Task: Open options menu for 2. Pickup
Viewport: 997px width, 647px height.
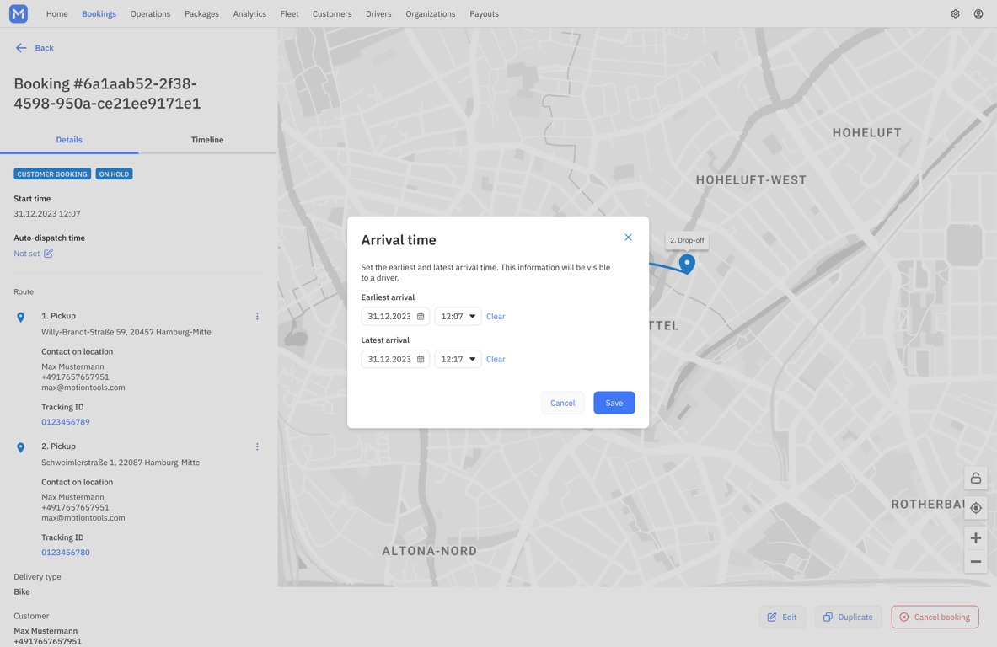Action: point(257,446)
